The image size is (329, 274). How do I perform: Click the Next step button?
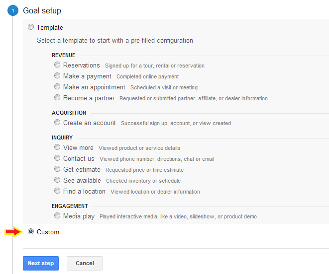tap(41, 263)
